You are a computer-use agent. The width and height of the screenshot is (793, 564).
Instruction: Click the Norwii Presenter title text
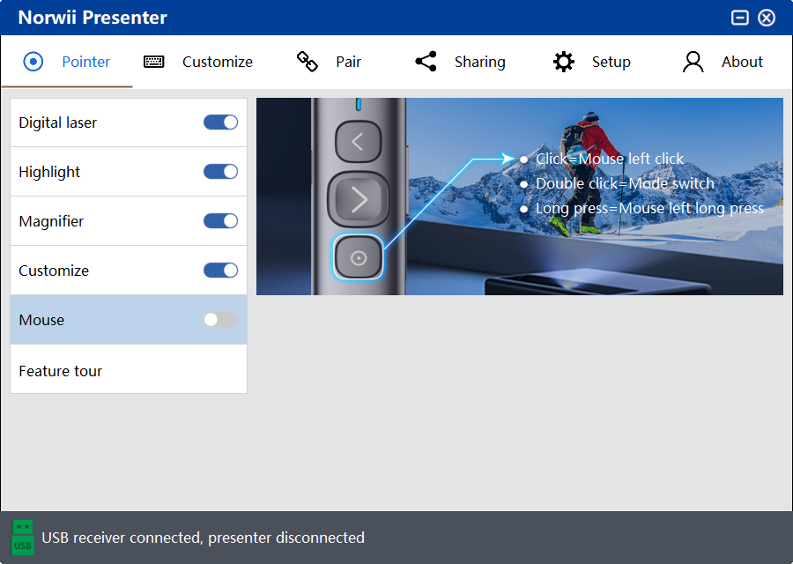coord(93,18)
